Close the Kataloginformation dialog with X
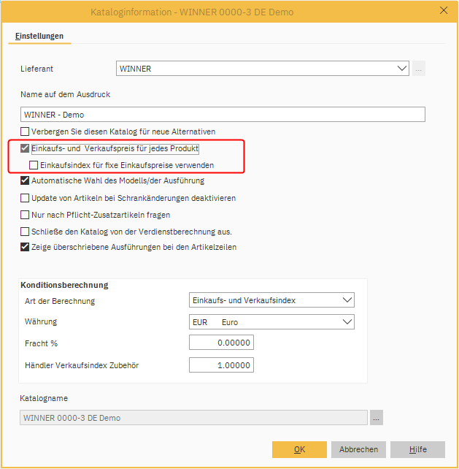Screen dimensions: 459x469 (x=443, y=10)
